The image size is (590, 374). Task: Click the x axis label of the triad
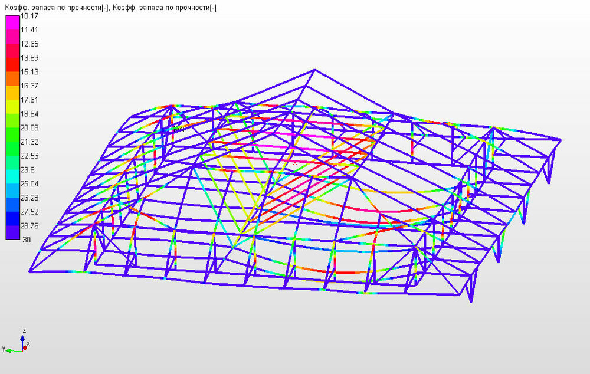click(28, 343)
